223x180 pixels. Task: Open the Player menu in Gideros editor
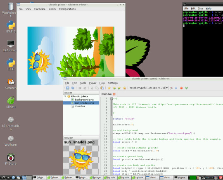[x=93, y=83]
